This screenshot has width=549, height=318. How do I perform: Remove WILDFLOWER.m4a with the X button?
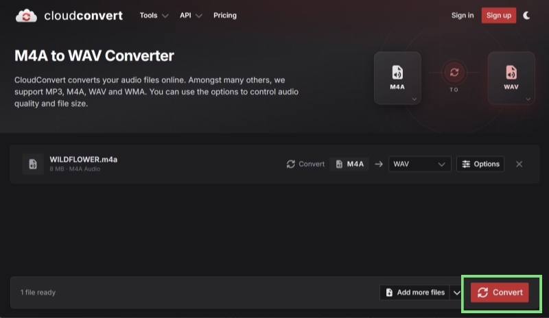click(519, 164)
